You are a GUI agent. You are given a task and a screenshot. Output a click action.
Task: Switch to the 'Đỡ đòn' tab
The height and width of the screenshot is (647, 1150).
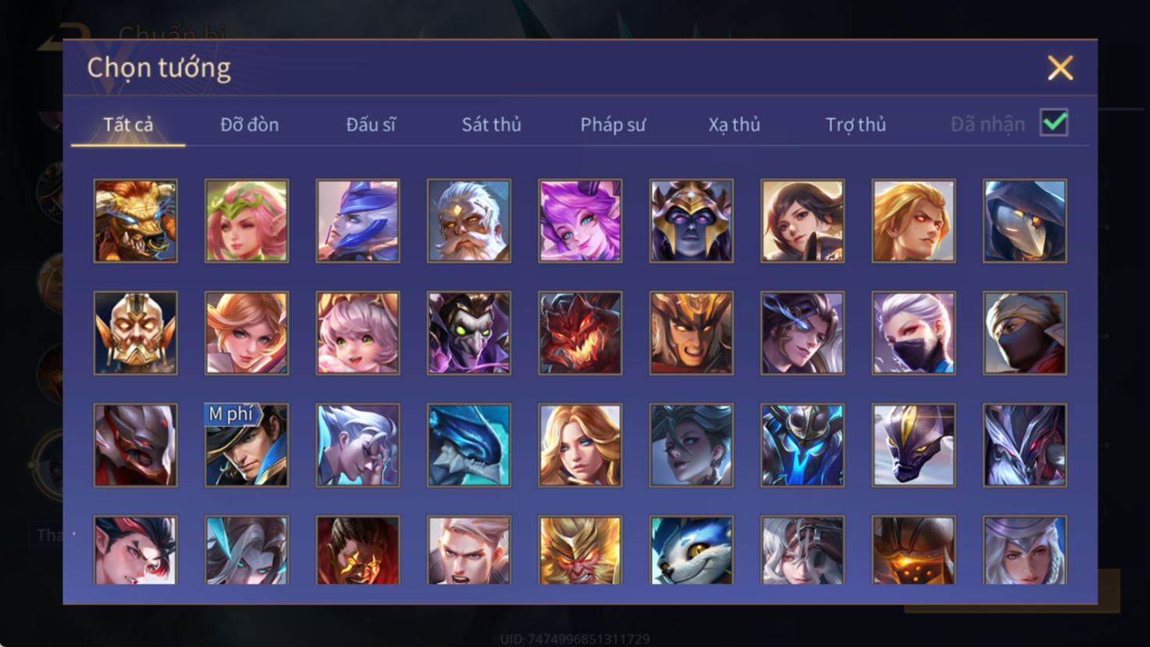pyautogui.click(x=249, y=124)
